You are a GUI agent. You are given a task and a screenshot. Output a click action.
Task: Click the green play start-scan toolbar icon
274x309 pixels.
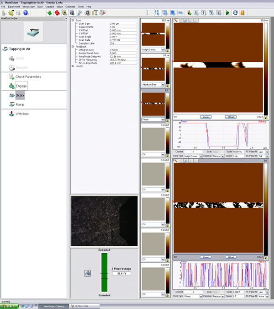(227, 13)
